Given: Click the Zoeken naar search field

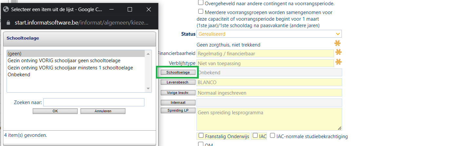Looking at the screenshot, I should click(94, 102).
